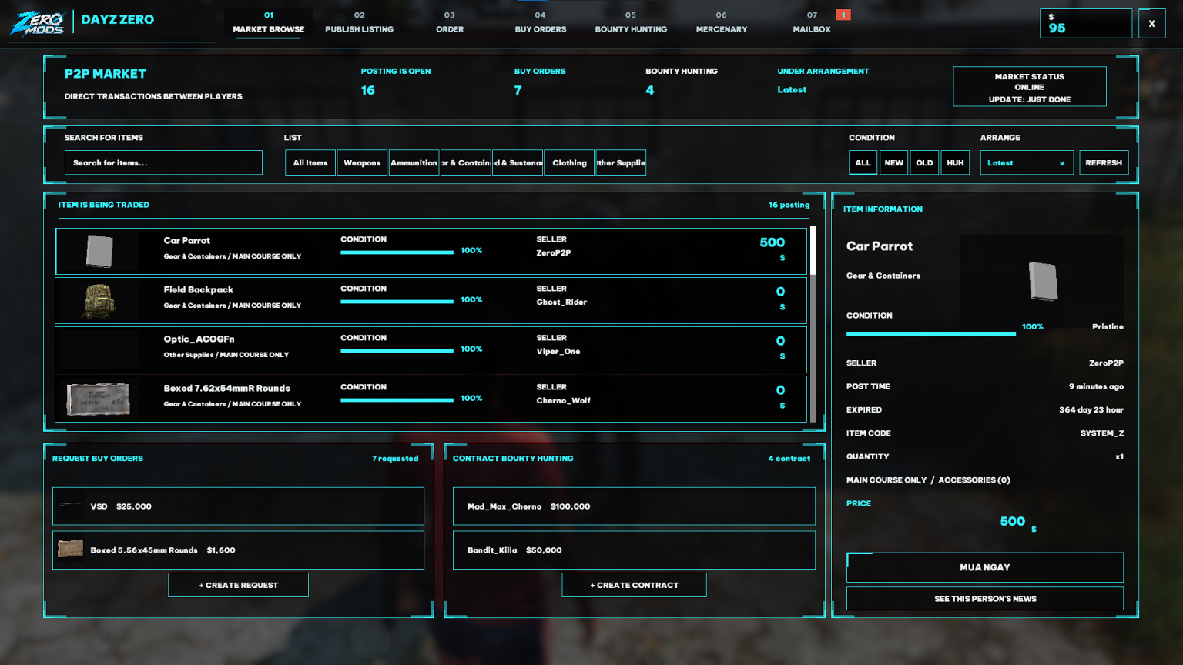Open Mad_Max_Cherno $100,000 bounty
This screenshot has width=1183, height=665.
click(634, 506)
